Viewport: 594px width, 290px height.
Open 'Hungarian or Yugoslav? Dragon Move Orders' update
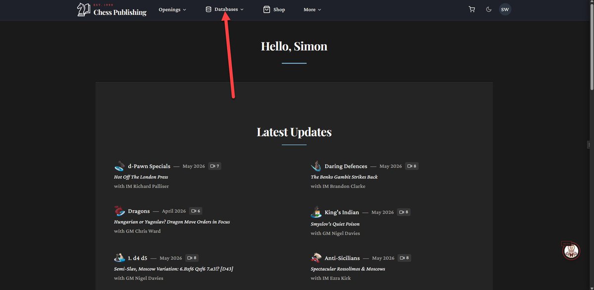coord(172,222)
